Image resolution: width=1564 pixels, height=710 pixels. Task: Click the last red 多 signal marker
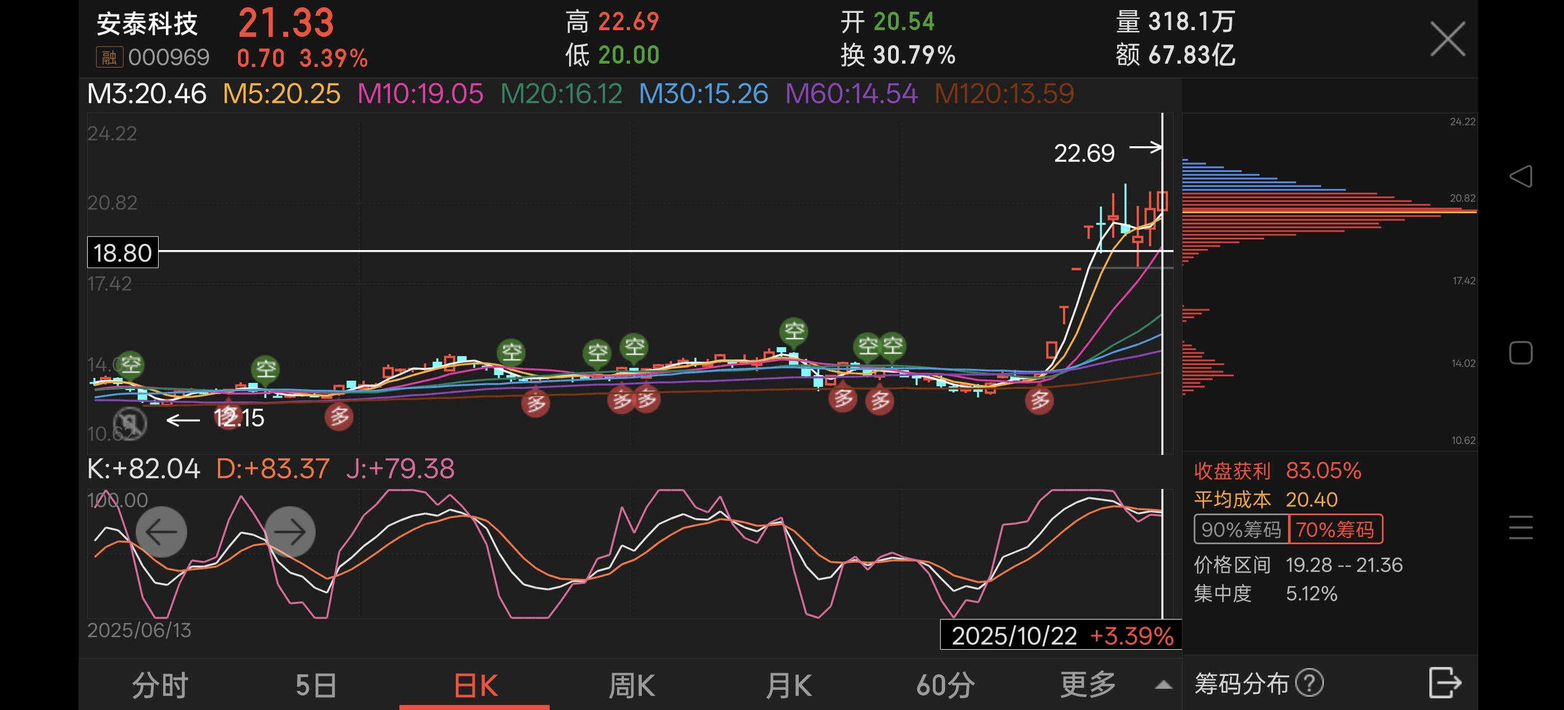tap(1040, 401)
